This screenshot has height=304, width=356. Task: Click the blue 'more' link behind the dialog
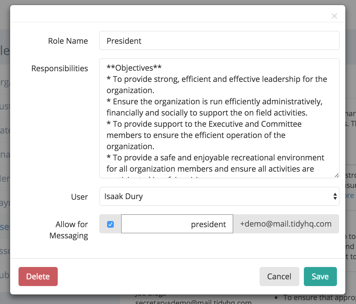(350, 195)
